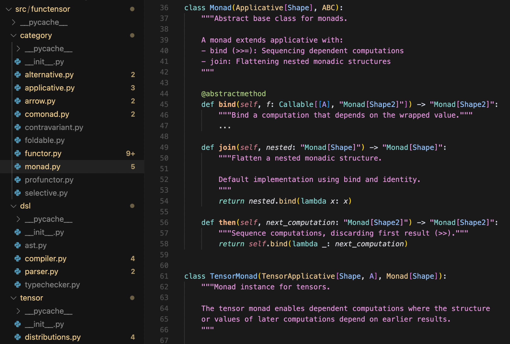
Task: Click the Python icon beside monad.py
Action: [x=18, y=167]
